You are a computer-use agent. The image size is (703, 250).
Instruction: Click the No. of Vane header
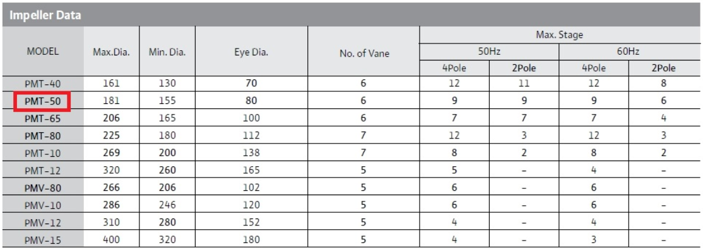pyautogui.click(x=363, y=52)
